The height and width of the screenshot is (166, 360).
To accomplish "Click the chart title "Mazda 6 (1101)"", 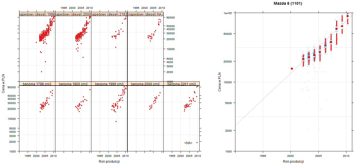I will coord(288,4).
